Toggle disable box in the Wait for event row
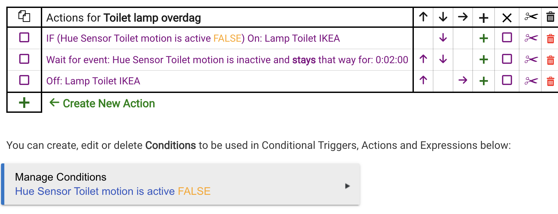Screen dimensions: 558x214 [507, 59]
